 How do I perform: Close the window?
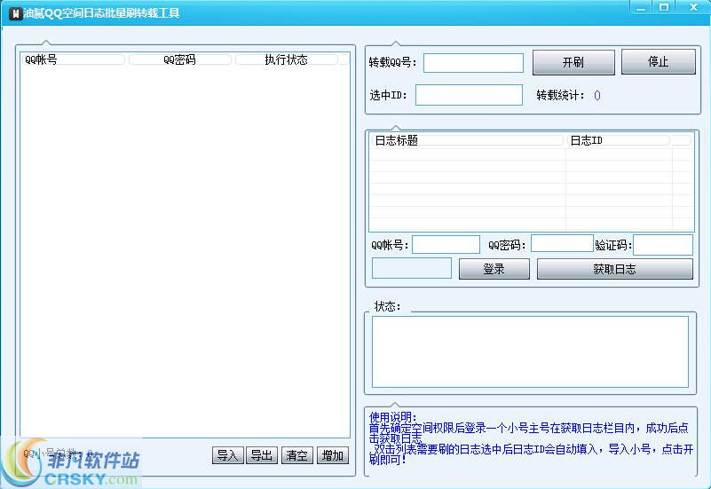(693, 7)
